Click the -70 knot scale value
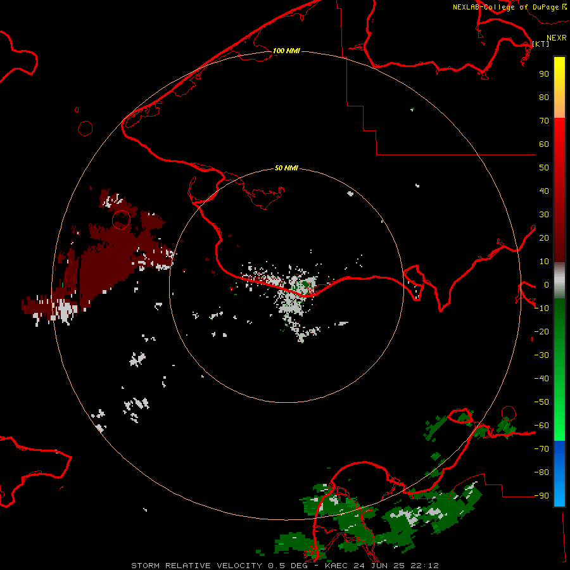Viewport: 570px width, 570px height. click(x=541, y=449)
